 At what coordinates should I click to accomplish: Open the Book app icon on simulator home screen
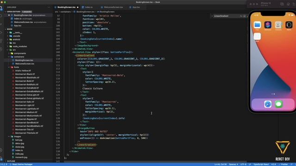[x=257, y=36]
